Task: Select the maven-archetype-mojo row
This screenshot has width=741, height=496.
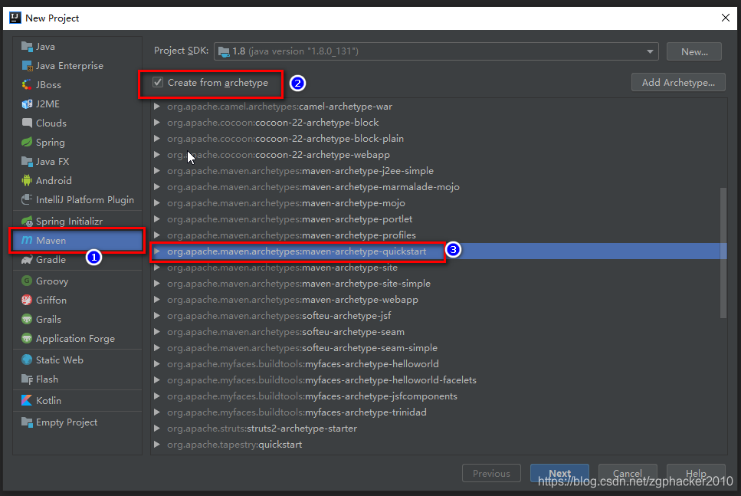Action: pos(438,203)
